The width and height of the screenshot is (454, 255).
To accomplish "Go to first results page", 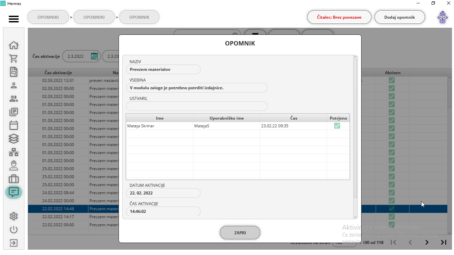I will (x=394, y=242).
